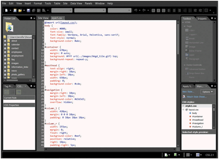Click the Open file folder icon
The width and height of the screenshot is (219, 159).
pyautogui.click(x=20, y=10)
